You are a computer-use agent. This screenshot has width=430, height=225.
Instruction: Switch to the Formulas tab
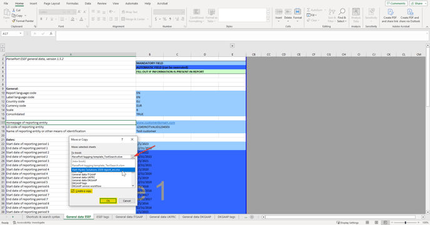point(72,4)
